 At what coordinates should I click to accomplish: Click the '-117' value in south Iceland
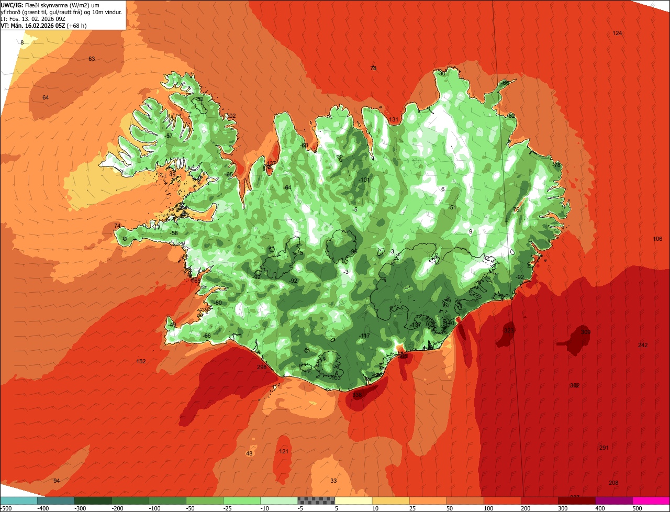(365, 336)
